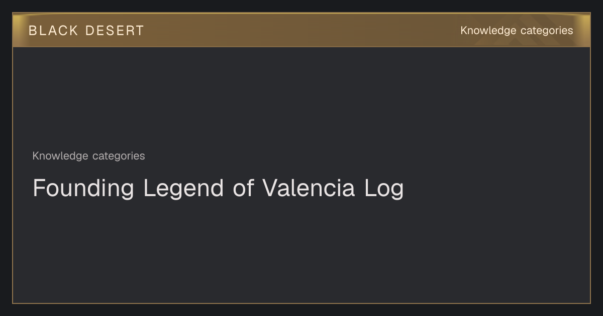The image size is (603, 316).
Task: Select the word Legend in the heading
Action: [x=183, y=189]
